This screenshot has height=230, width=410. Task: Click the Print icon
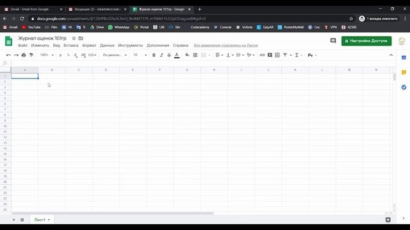pyautogui.click(x=24, y=55)
